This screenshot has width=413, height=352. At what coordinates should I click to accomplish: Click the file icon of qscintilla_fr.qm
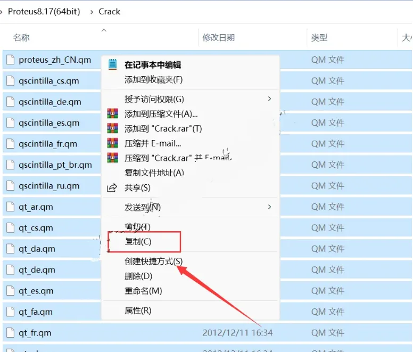click(x=10, y=144)
